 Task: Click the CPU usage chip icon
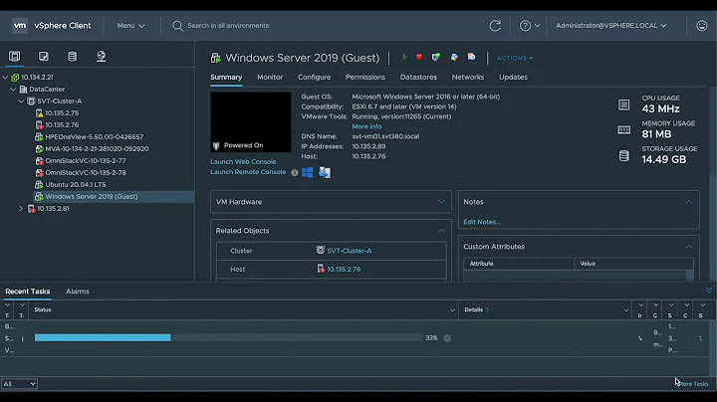point(623,104)
